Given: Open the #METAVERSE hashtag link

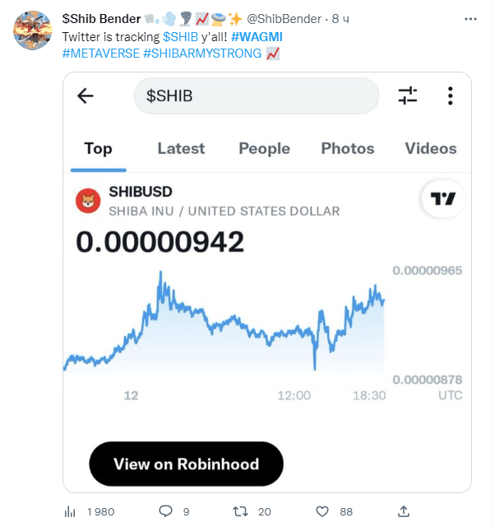Looking at the screenshot, I should tap(99, 54).
